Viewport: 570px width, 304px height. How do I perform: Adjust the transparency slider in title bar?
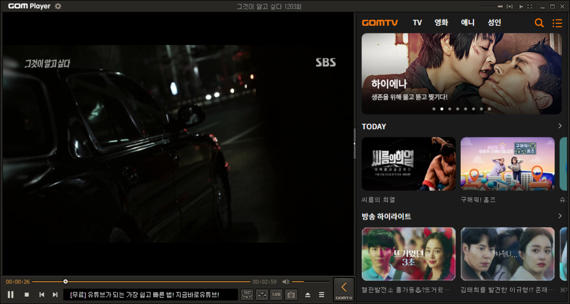pyautogui.click(x=491, y=7)
